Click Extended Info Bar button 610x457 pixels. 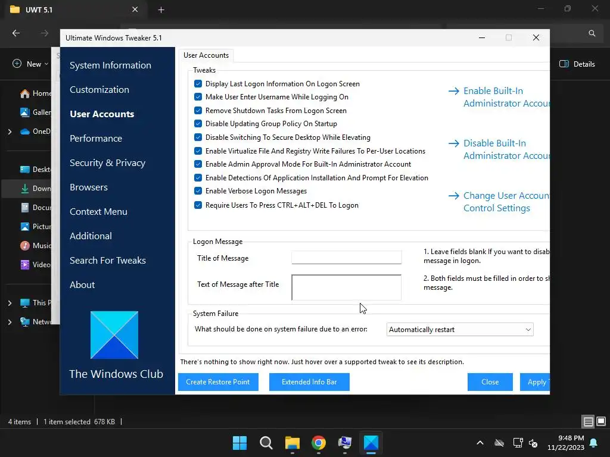tap(309, 382)
